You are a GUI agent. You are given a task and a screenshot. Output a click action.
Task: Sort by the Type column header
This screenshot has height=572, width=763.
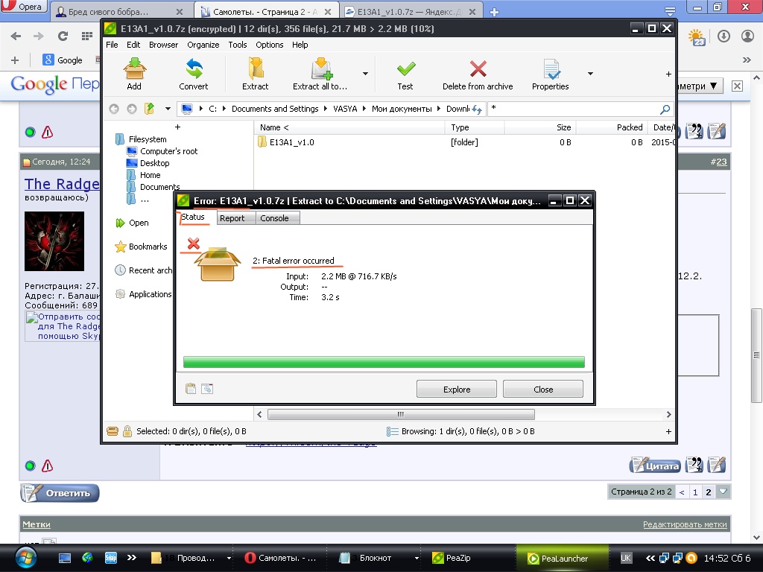pyautogui.click(x=475, y=127)
